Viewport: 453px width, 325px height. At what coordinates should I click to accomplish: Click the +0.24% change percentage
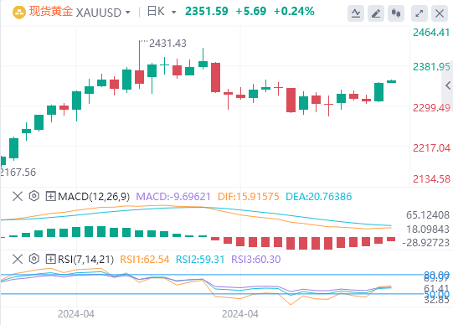point(294,11)
